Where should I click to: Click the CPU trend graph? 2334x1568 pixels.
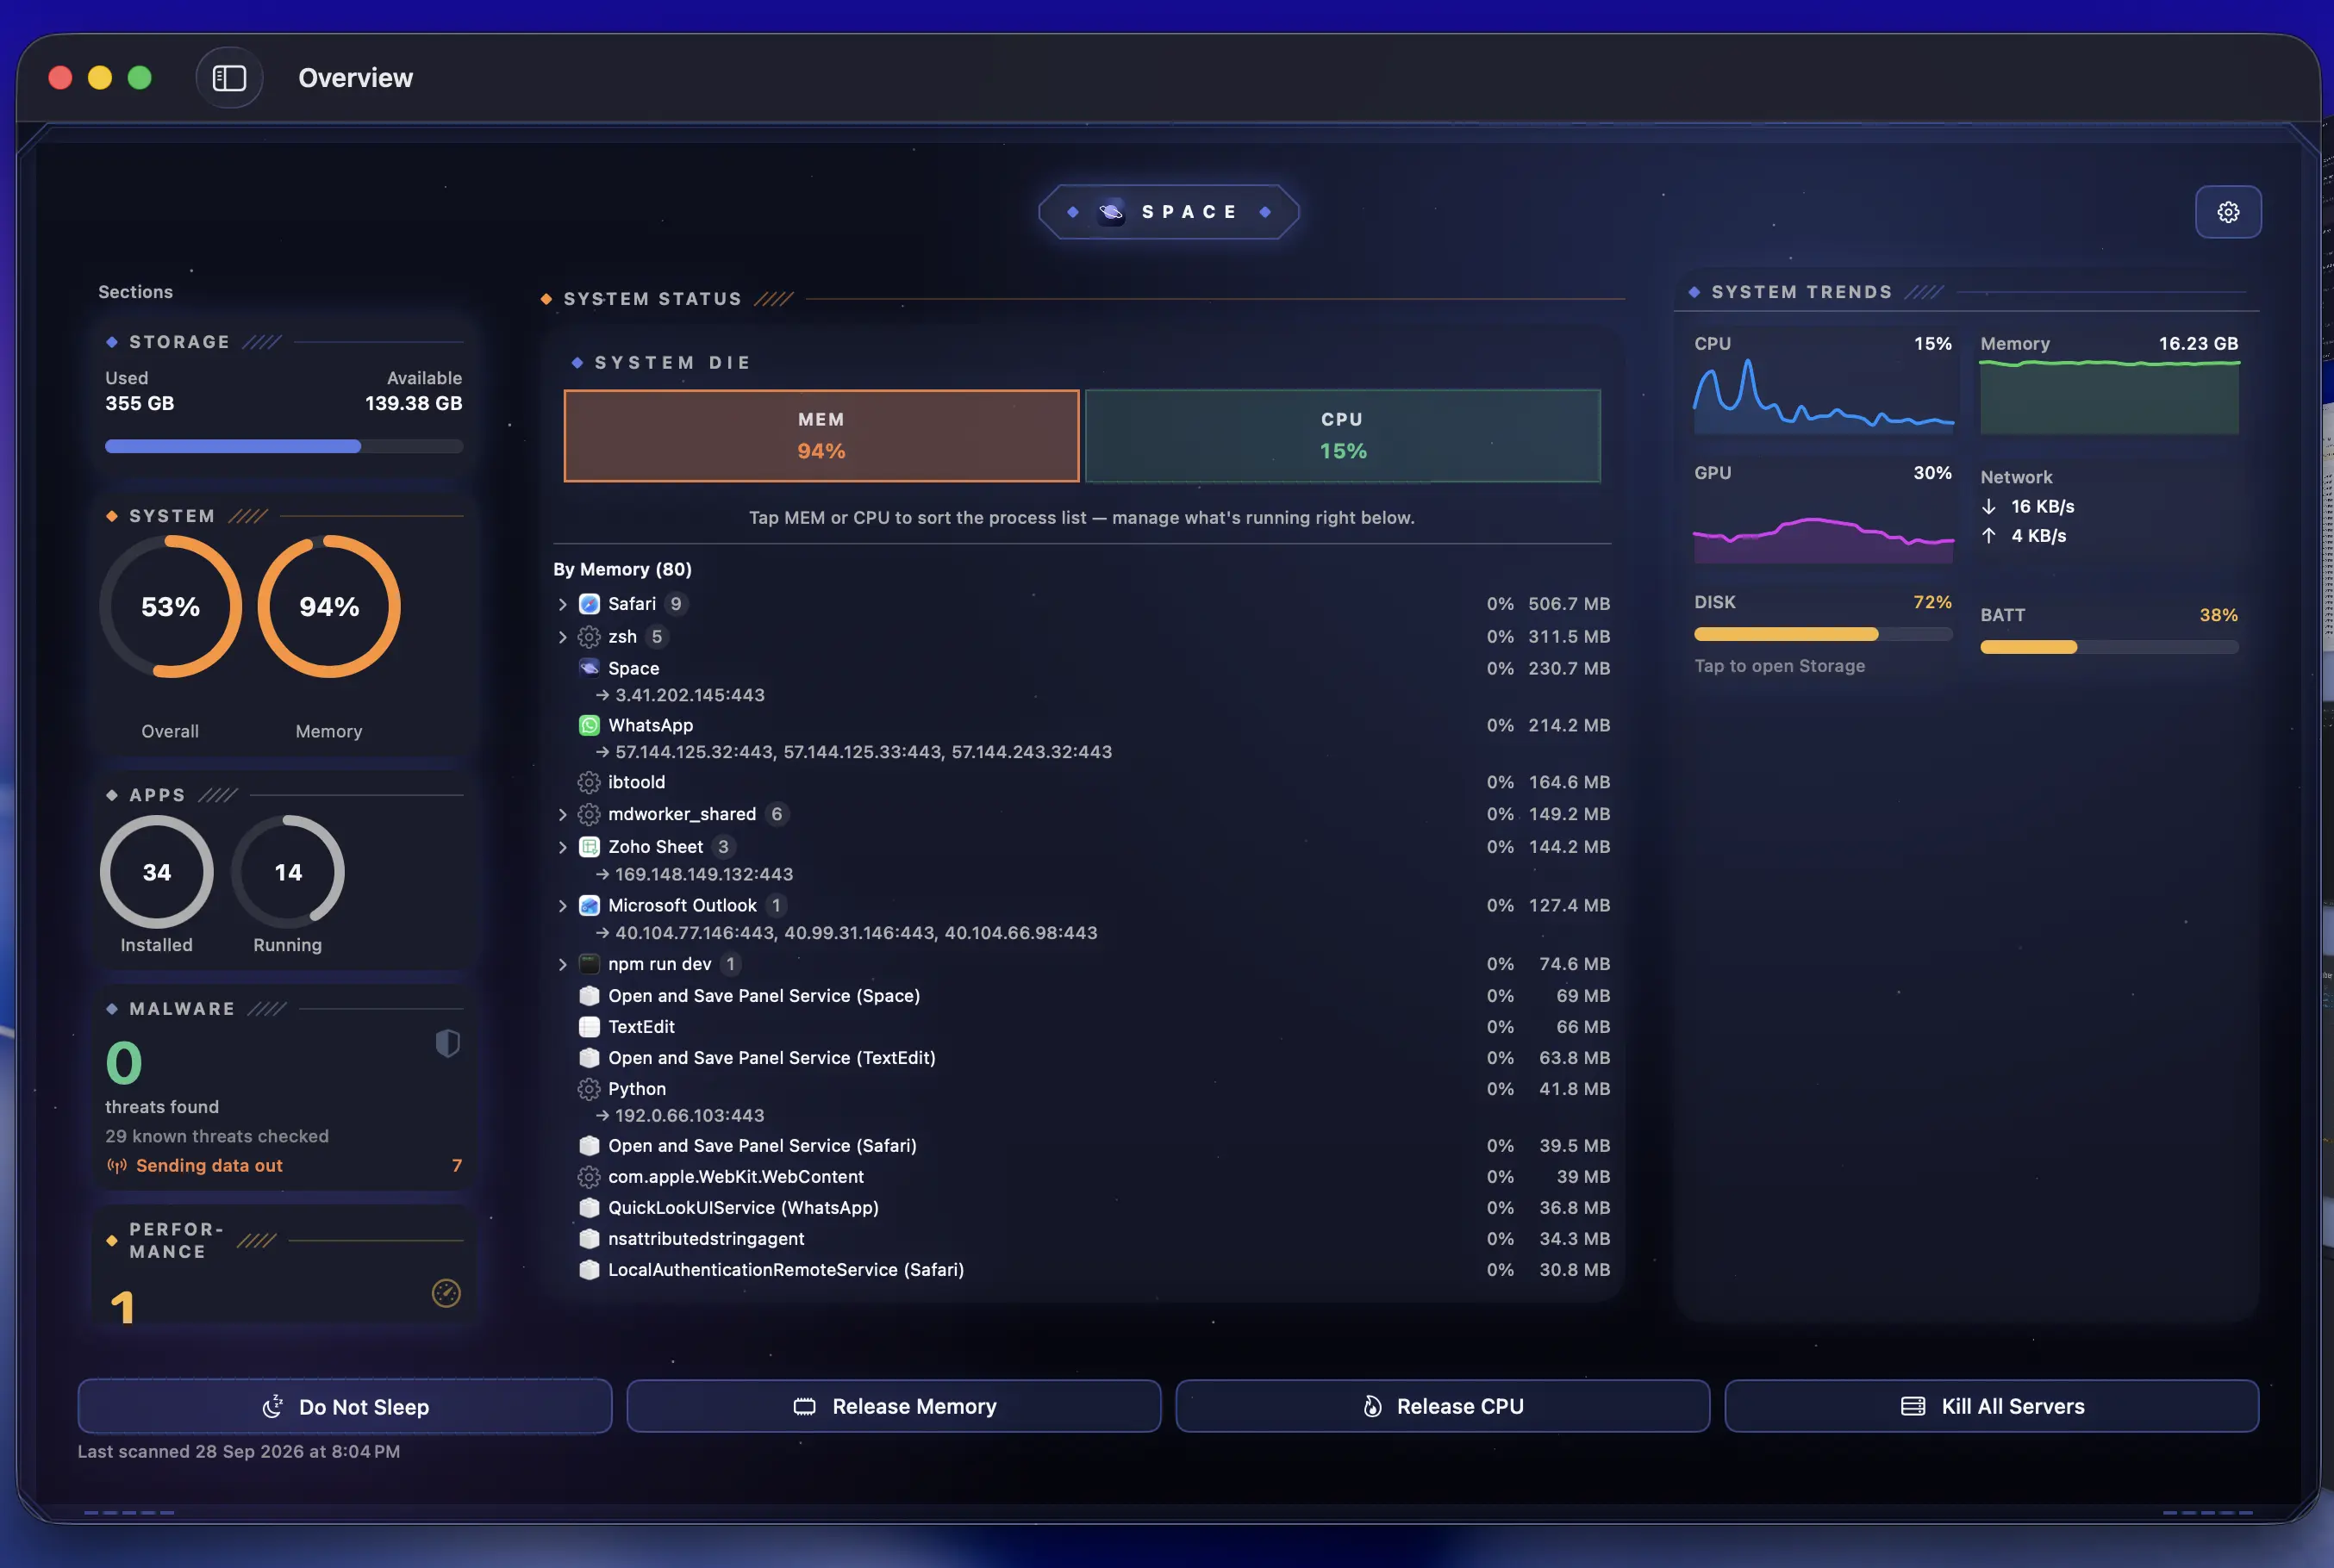point(1823,396)
